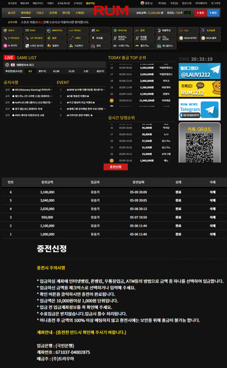Click the blue 환전 button in header
Image resolution: width=227 pixels, height=368 pixels.
[213, 13]
